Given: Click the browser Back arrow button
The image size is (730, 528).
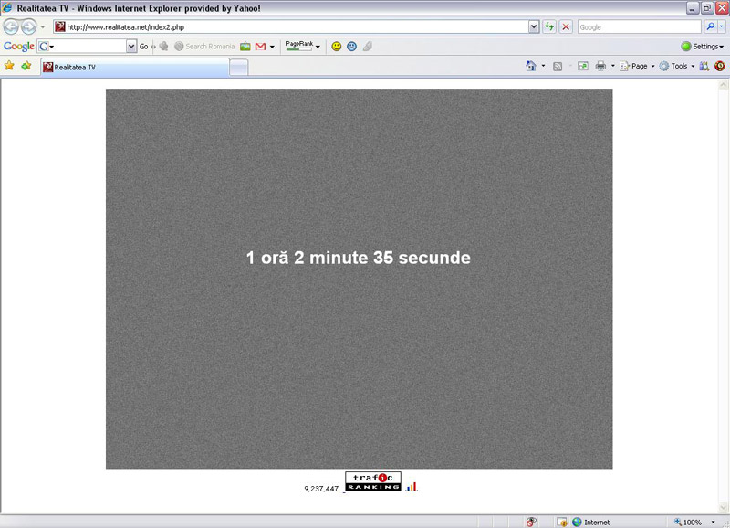Looking at the screenshot, I should coord(11,27).
